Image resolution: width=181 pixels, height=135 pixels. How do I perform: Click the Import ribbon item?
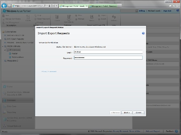click(x=102, y=15)
